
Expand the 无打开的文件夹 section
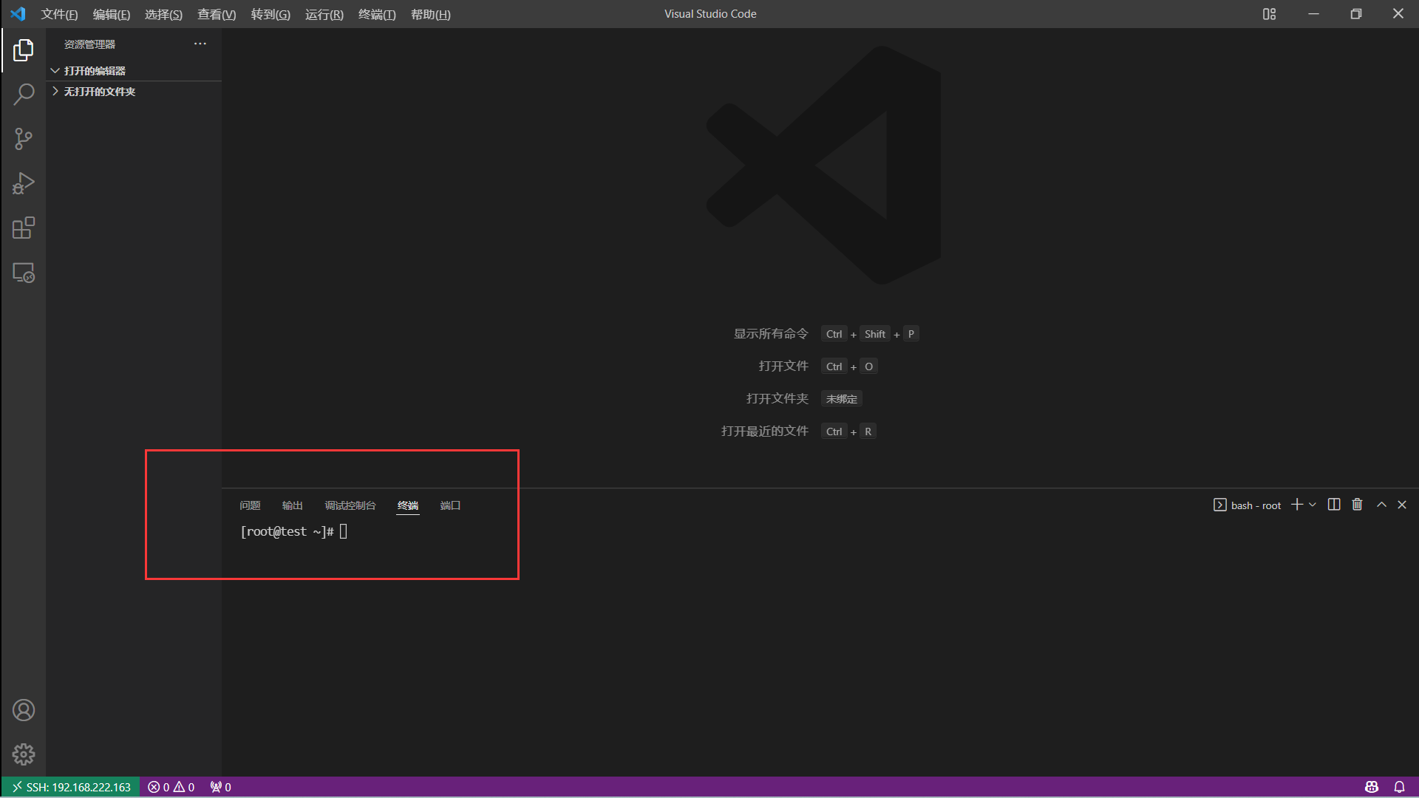[x=134, y=92]
